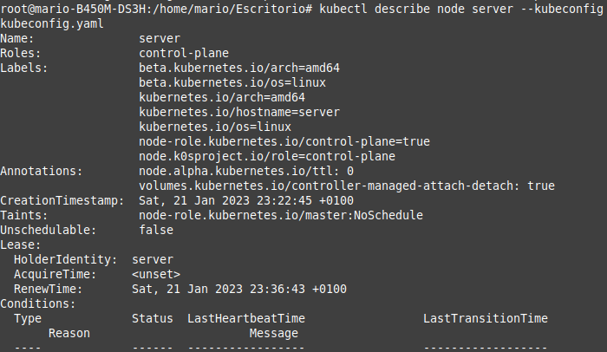Click the taint node-role.kubernetes.io/master:NoSchedule
607x352 pixels.
(281, 215)
